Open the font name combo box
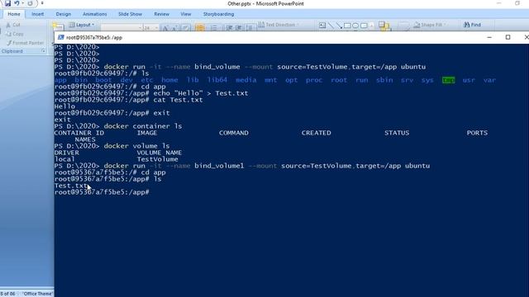The image size is (529, 297). (122, 28)
